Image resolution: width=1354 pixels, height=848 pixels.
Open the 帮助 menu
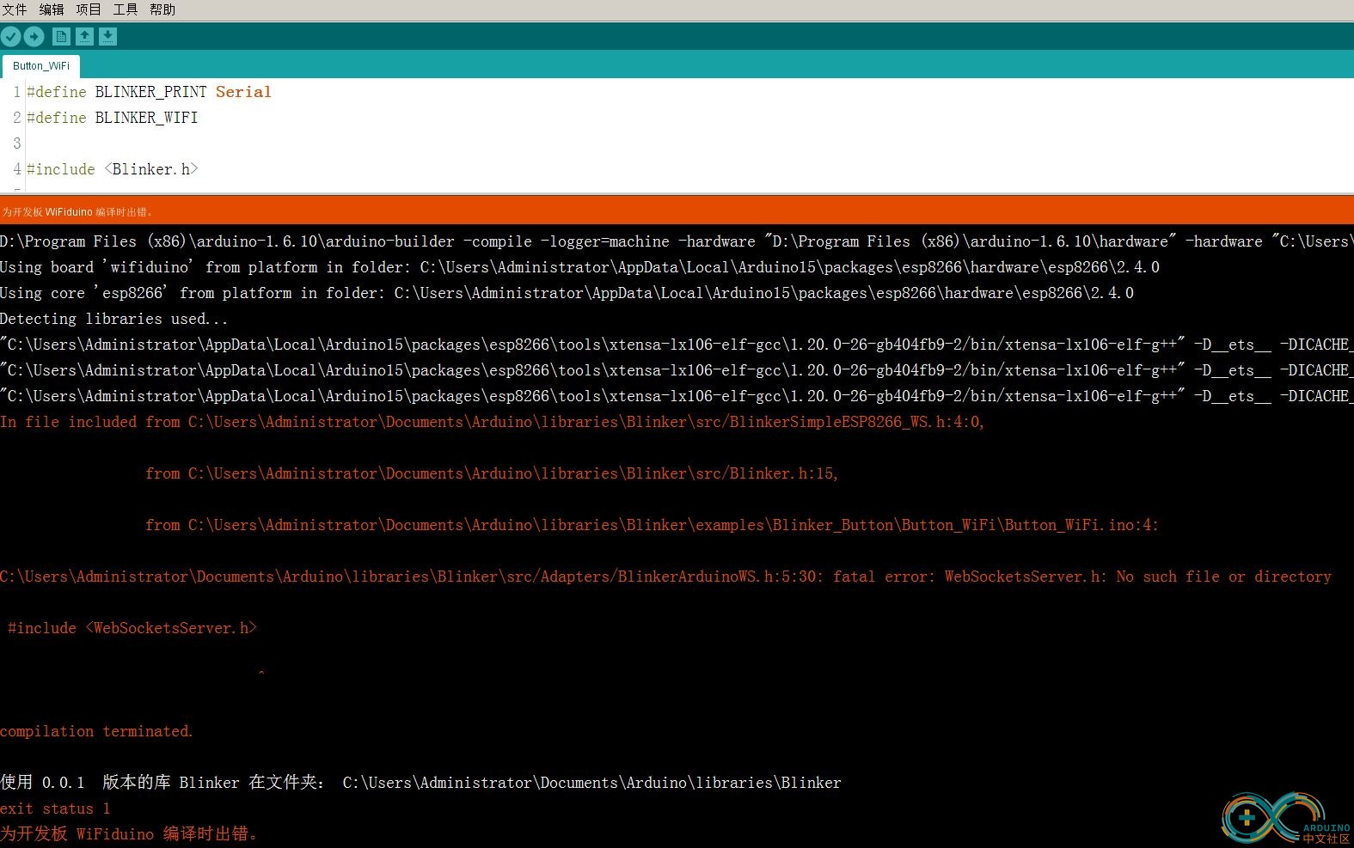[162, 9]
